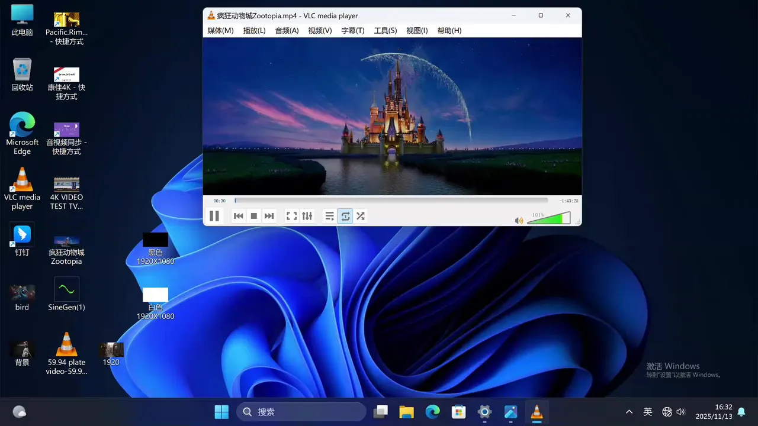Screen dimensions: 758x426
Task: Mute audio via speaker icon in VLC
Action: click(x=519, y=221)
